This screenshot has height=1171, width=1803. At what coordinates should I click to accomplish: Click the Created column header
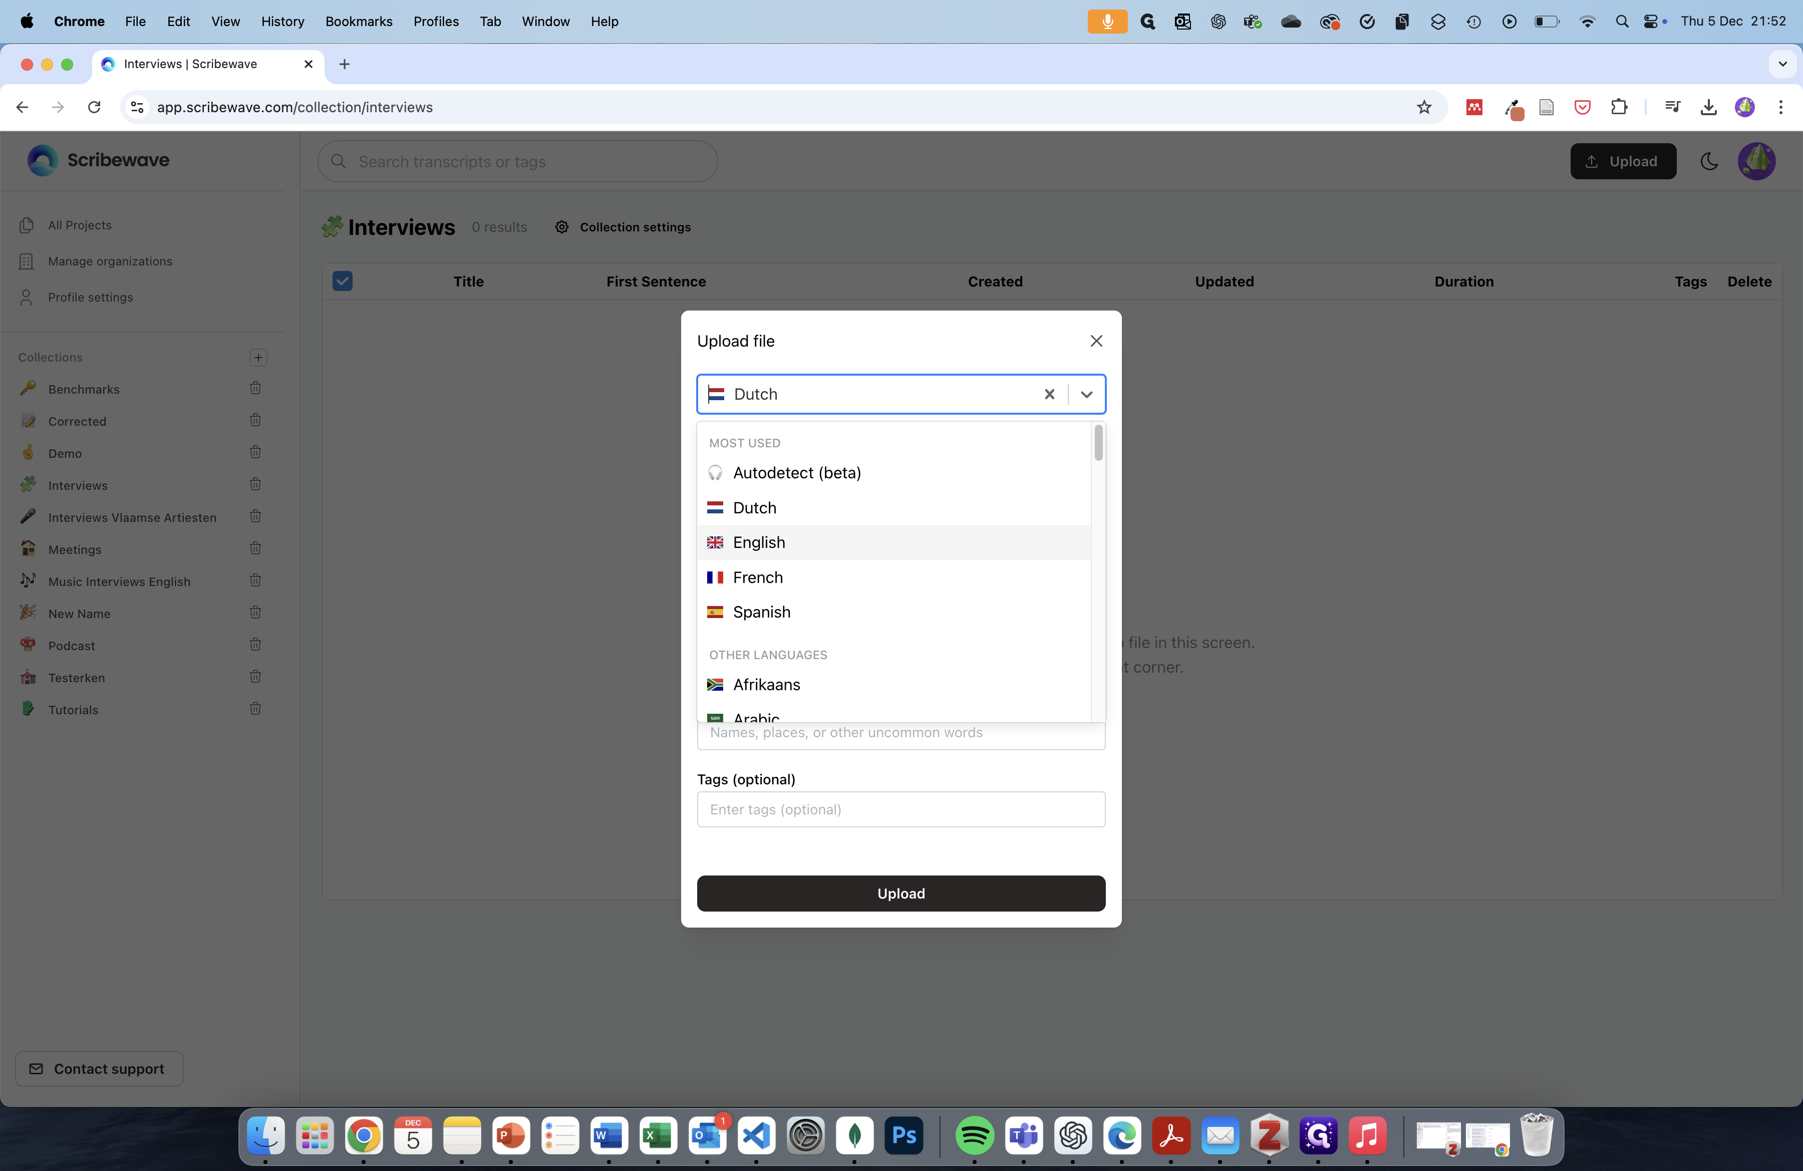coord(995,282)
